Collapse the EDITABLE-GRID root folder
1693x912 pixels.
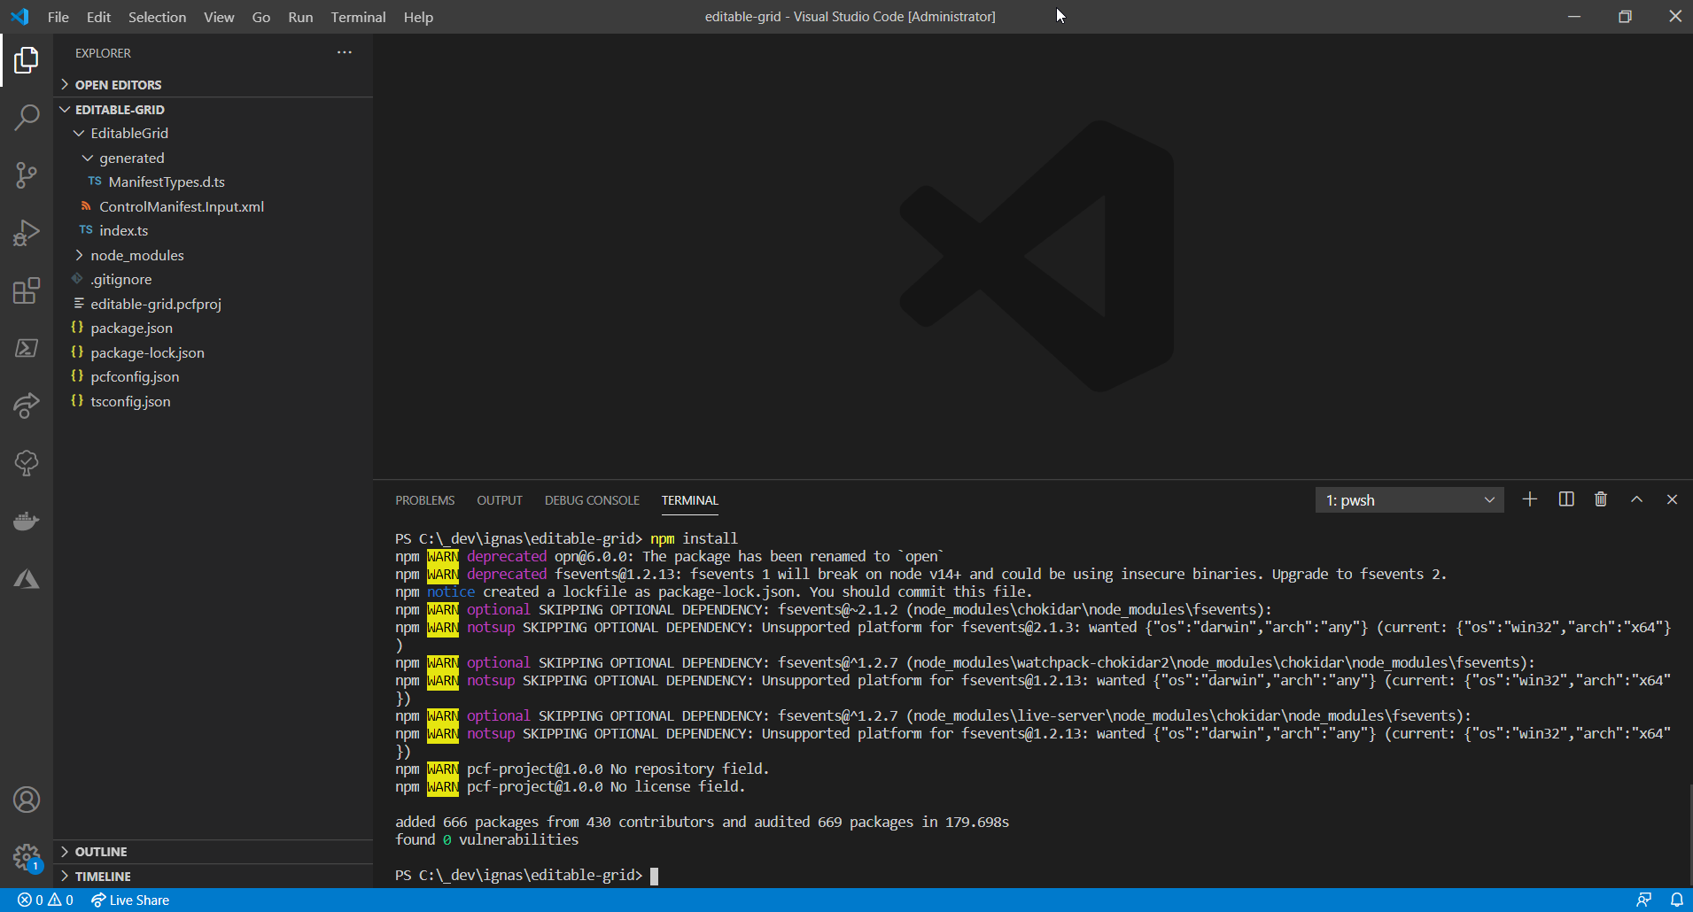(x=213, y=110)
